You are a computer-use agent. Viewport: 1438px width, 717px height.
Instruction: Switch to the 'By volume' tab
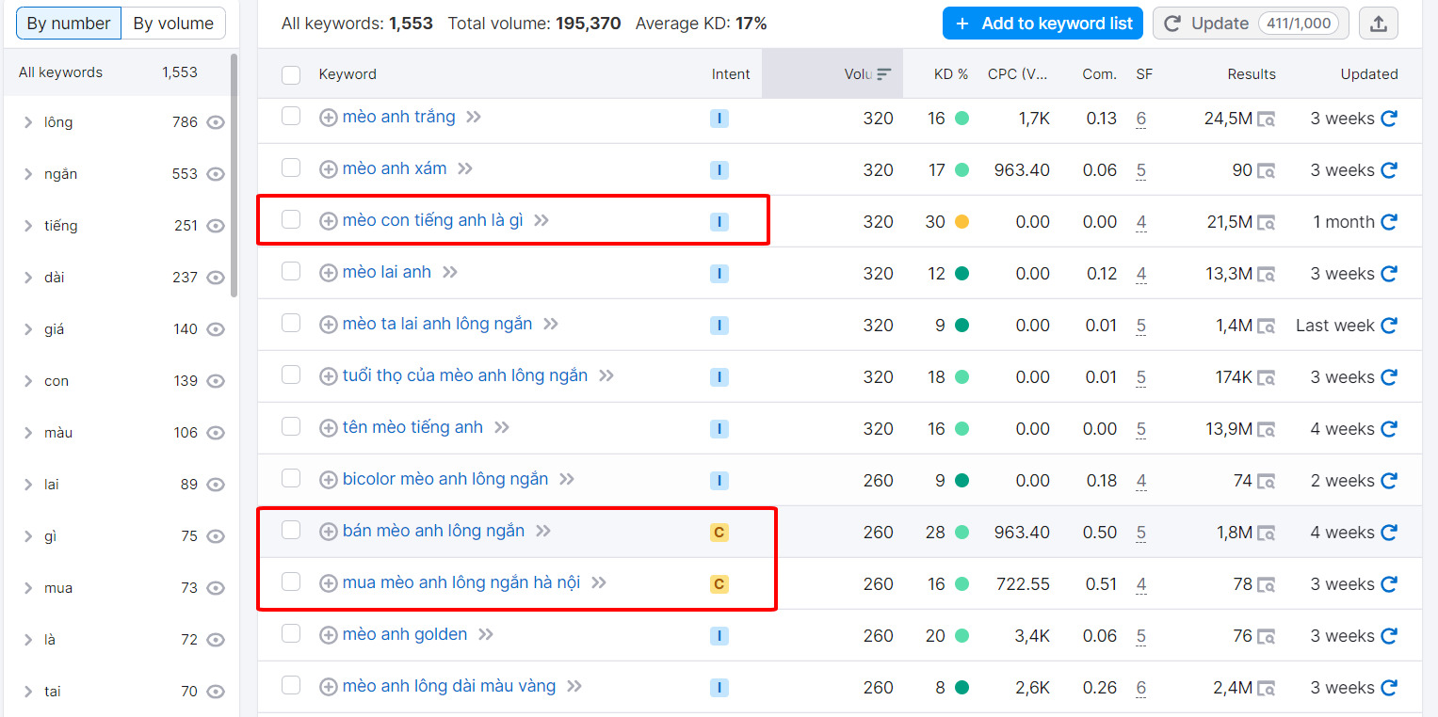pyautogui.click(x=173, y=23)
